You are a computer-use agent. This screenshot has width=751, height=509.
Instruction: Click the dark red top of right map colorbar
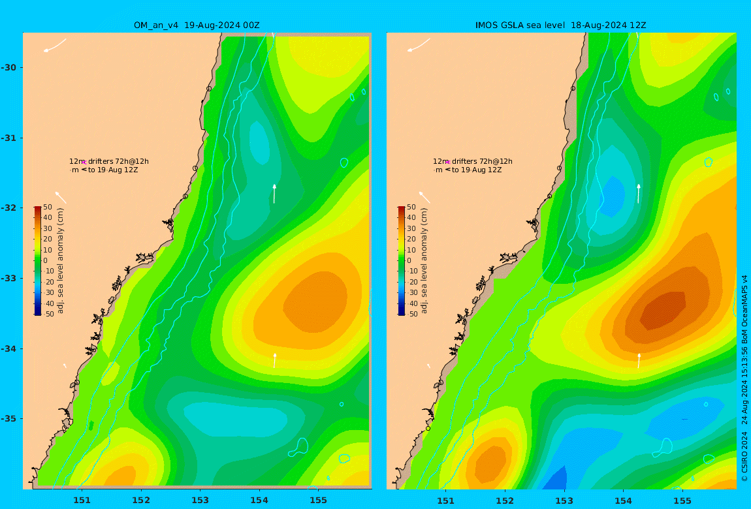pyautogui.click(x=402, y=209)
